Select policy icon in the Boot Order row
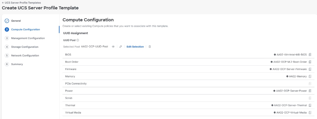 pos(310,62)
